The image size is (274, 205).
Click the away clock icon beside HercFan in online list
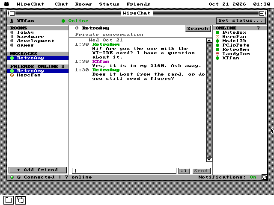tap(217, 37)
